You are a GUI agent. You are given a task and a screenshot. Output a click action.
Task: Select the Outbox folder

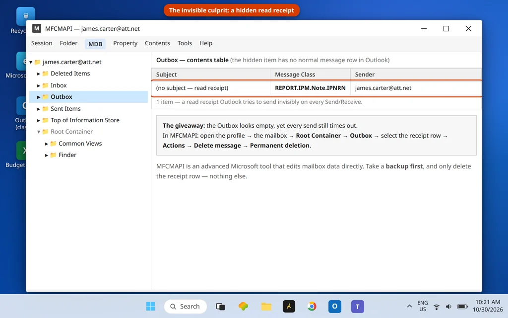pyautogui.click(x=88, y=97)
